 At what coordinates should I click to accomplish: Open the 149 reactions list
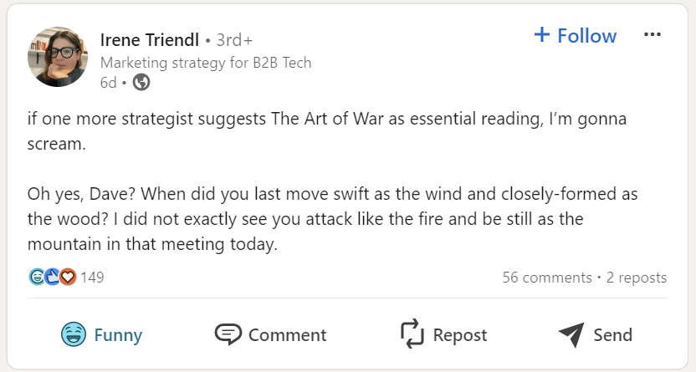pos(92,278)
